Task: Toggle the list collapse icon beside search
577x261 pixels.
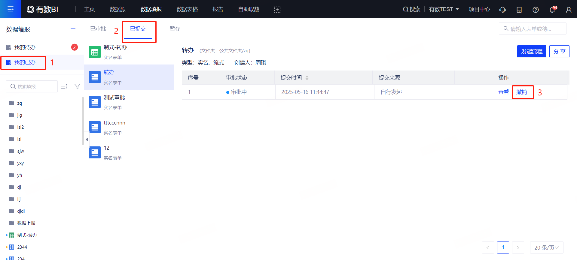Action: 64,86
